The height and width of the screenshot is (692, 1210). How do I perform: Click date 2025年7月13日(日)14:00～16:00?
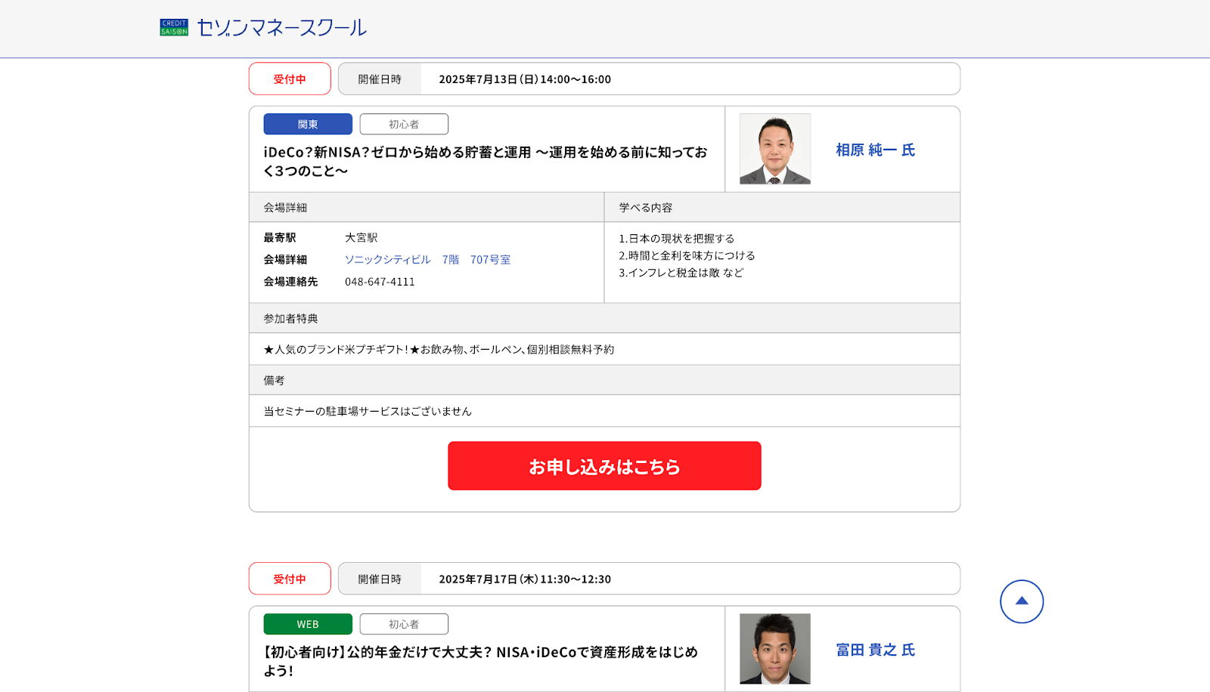coord(525,79)
